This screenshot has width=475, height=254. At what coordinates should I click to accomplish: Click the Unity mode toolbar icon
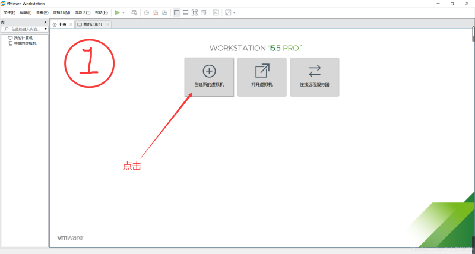204,12
